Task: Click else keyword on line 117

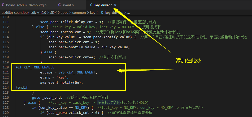Action: click(48, 52)
